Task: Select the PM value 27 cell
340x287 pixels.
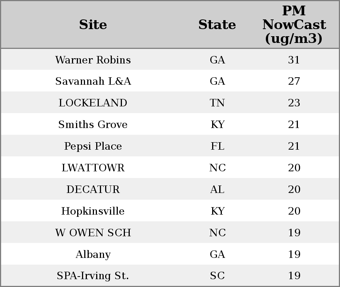Action: tap(294, 81)
